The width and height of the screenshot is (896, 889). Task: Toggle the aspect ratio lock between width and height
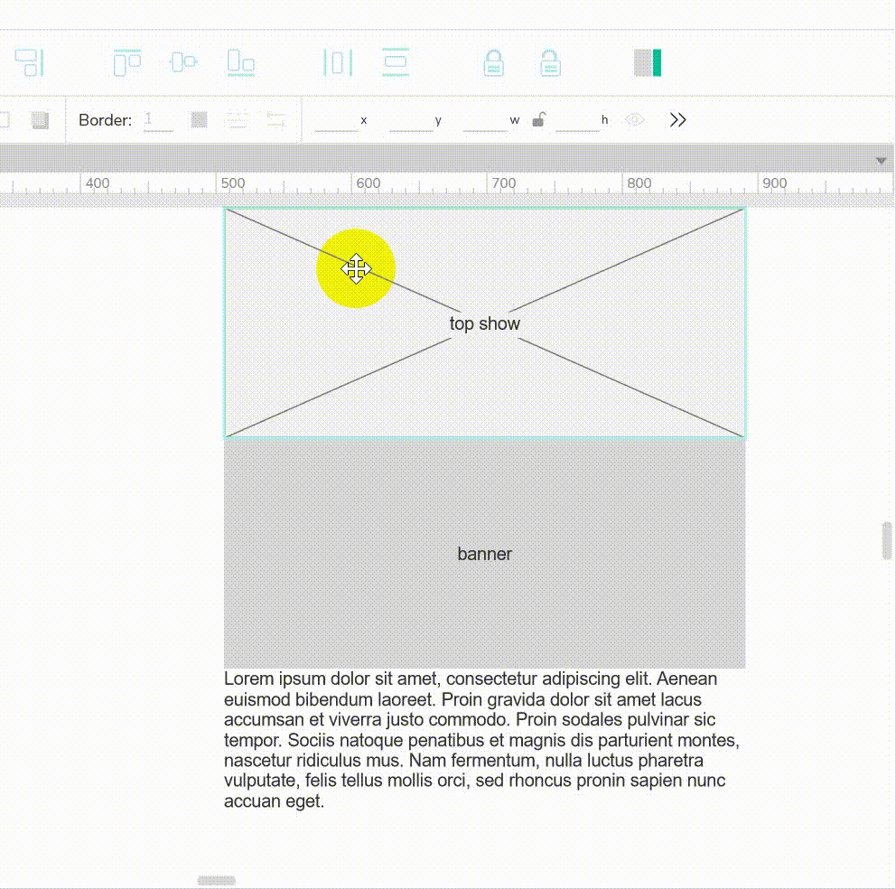(x=538, y=118)
